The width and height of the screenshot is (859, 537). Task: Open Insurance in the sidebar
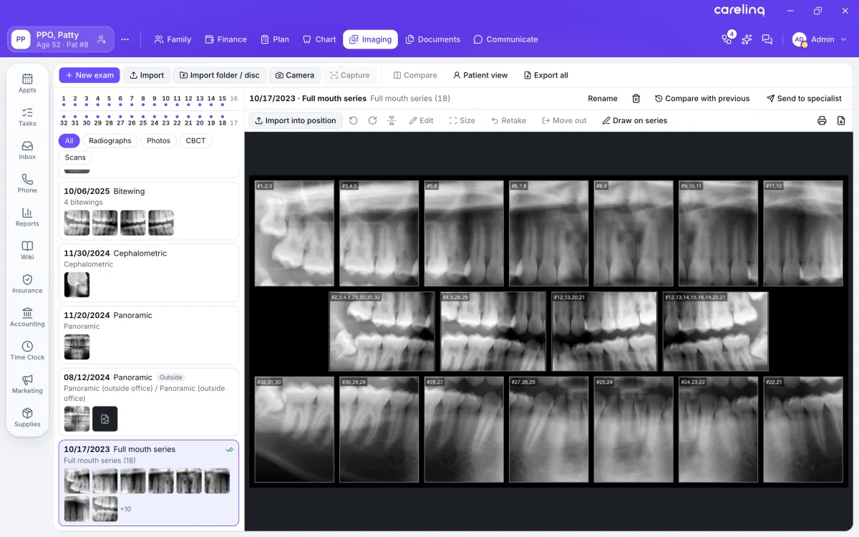pos(27,284)
